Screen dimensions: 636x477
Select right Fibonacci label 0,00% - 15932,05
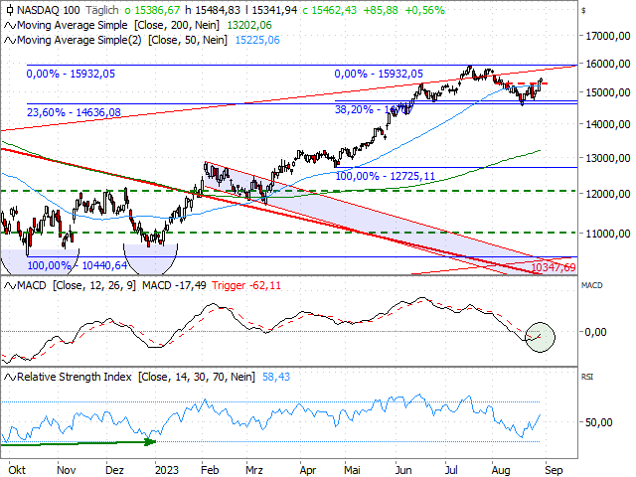click(379, 74)
